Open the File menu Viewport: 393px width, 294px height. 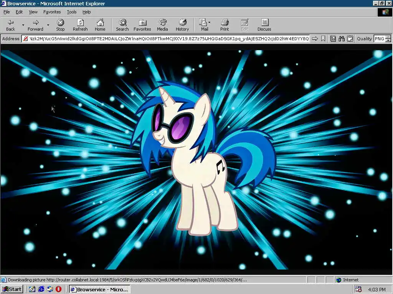pos(7,12)
